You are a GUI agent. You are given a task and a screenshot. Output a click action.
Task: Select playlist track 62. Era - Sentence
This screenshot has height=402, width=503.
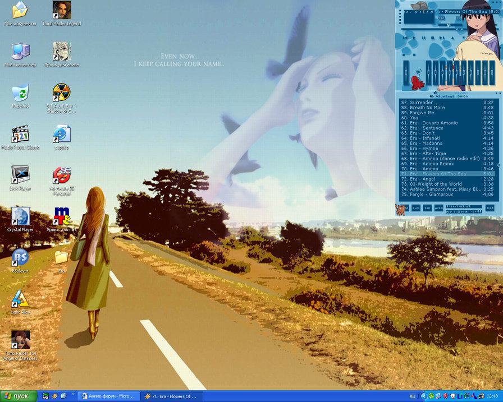pyautogui.click(x=447, y=128)
